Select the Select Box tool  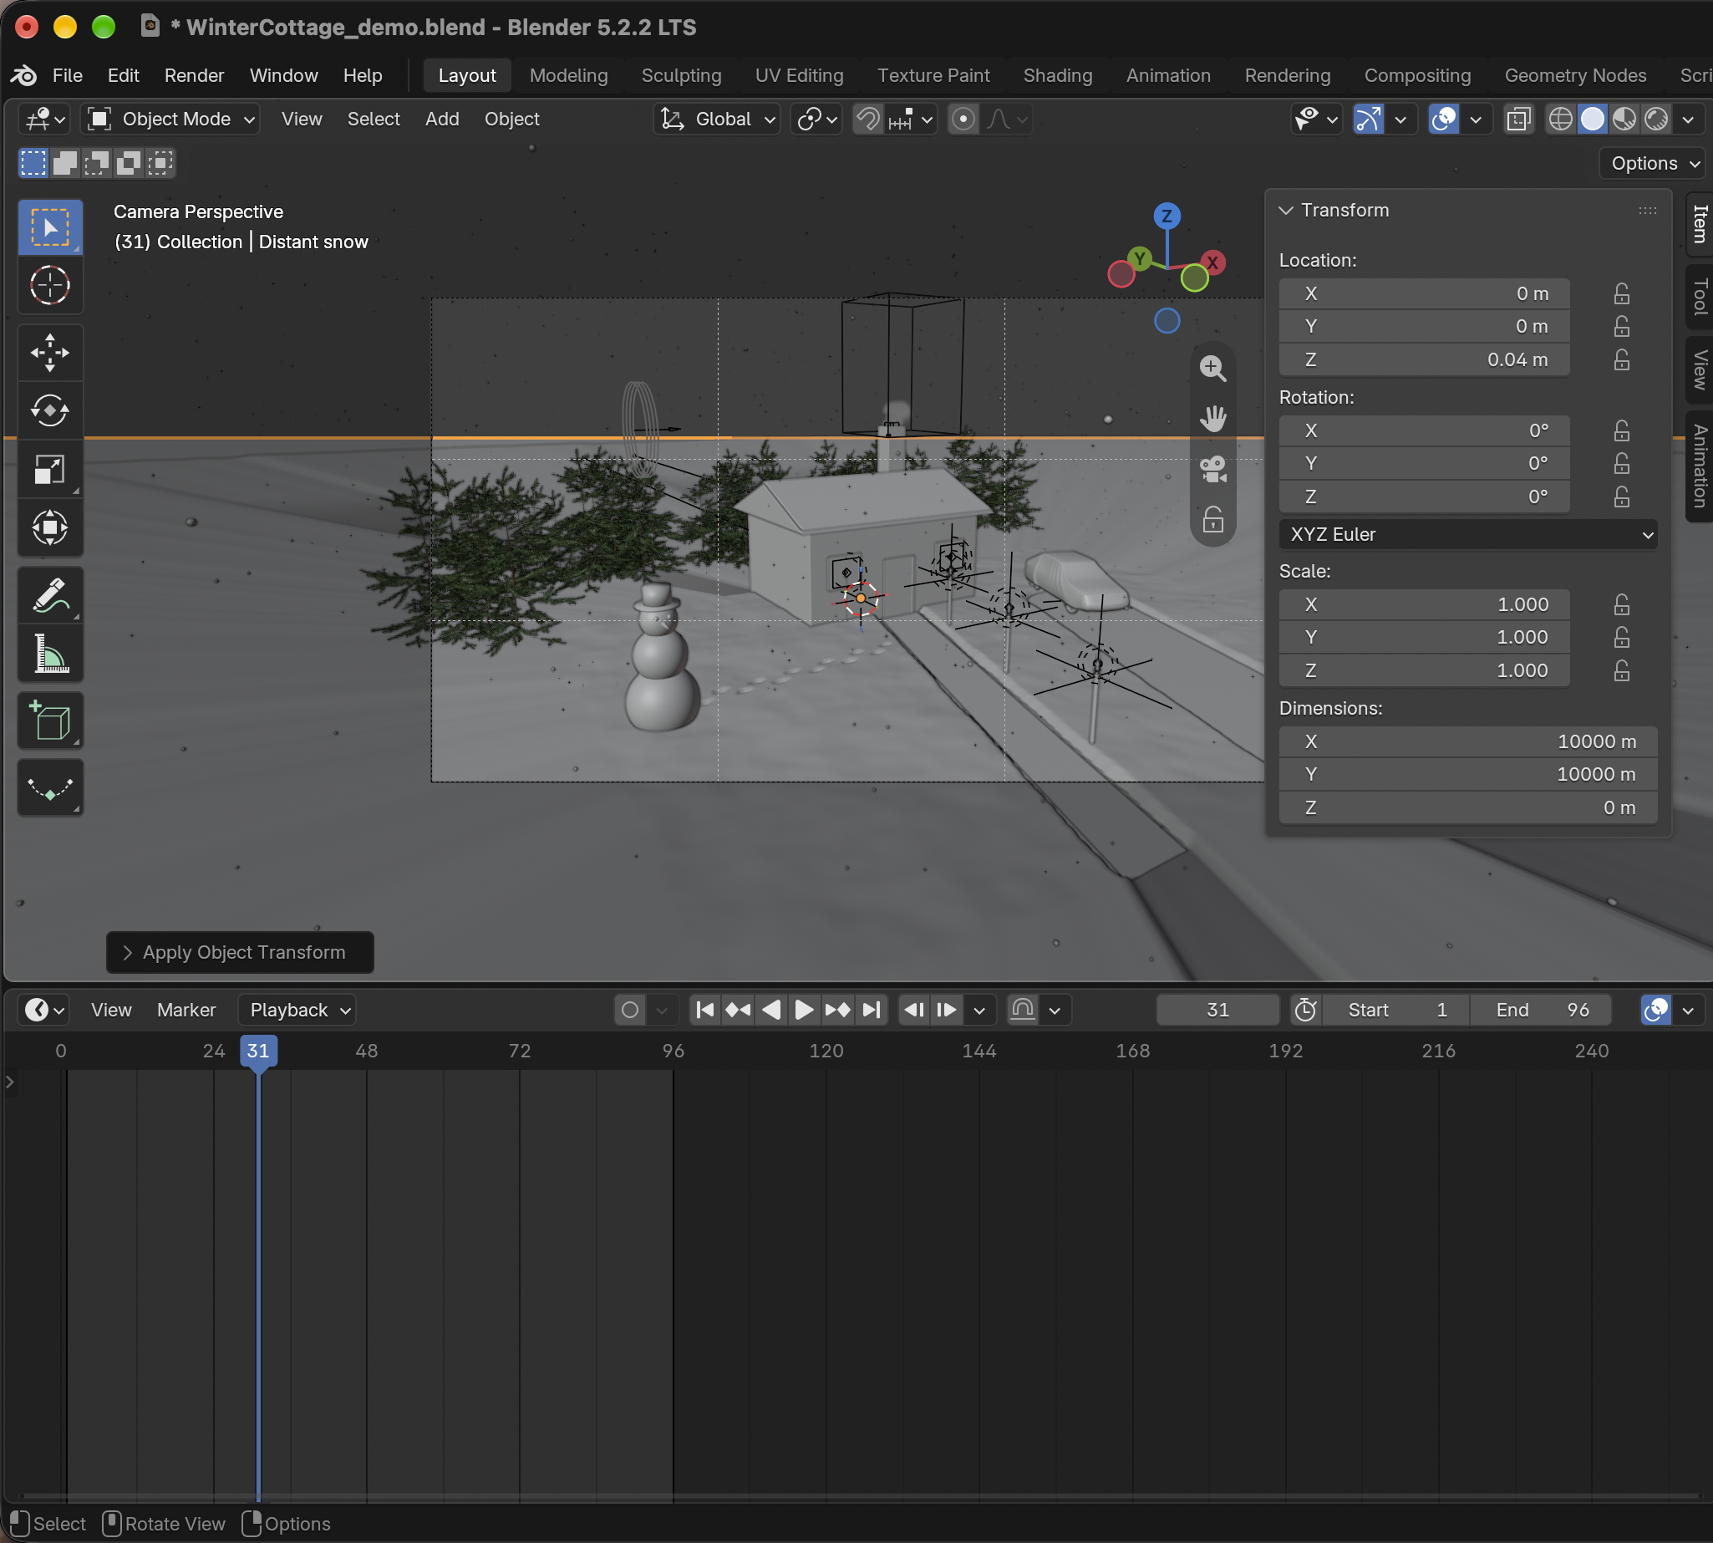click(x=50, y=227)
